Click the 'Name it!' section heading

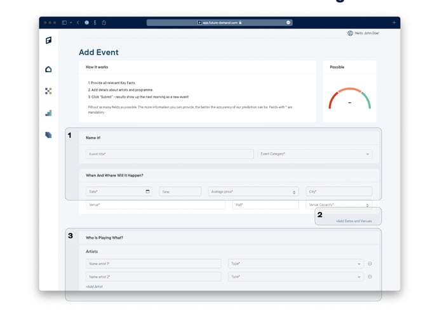coord(93,138)
